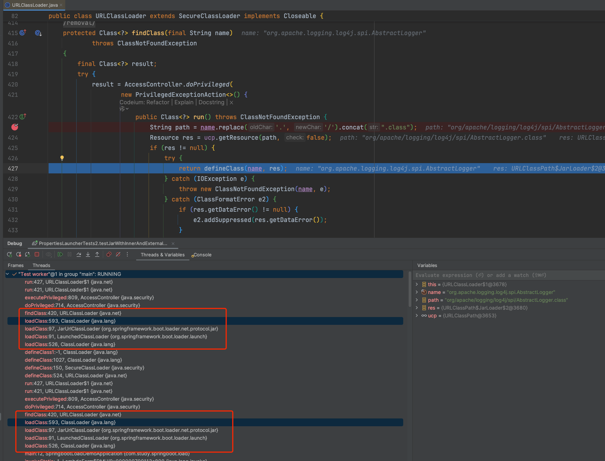Click the Rerun debug session icon

pos(10,255)
